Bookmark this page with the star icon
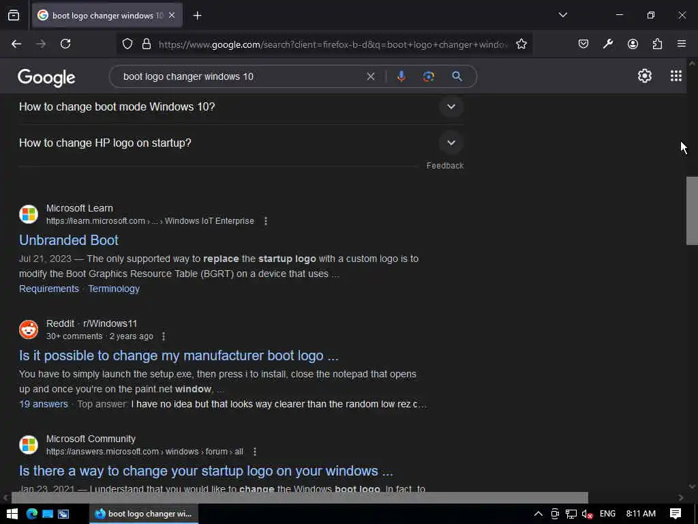The width and height of the screenshot is (698, 524). click(x=521, y=44)
